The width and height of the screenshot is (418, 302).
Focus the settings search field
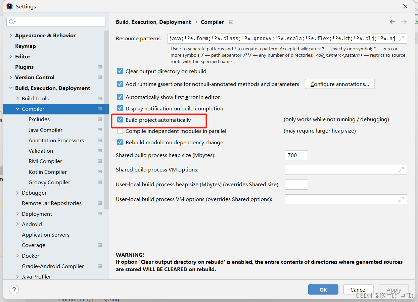pos(56,22)
